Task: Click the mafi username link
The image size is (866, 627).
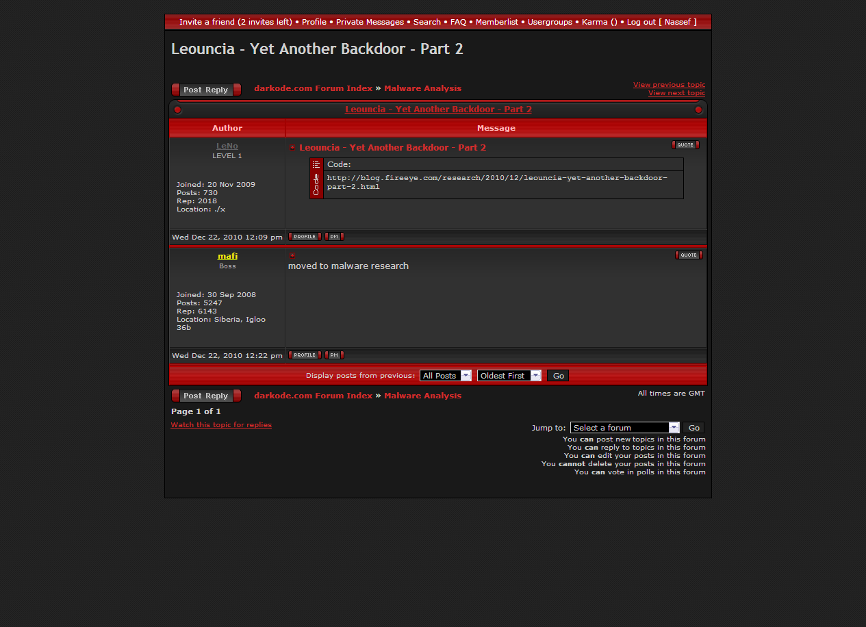Action: tap(227, 256)
